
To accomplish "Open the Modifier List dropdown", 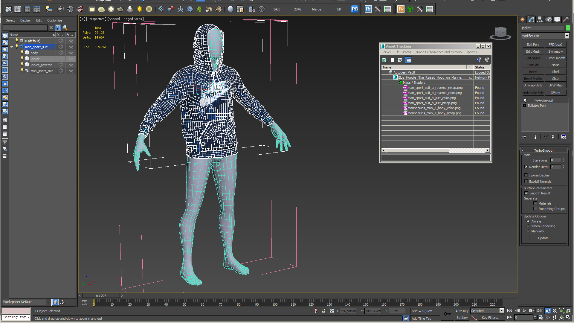I will [x=567, y=36].
